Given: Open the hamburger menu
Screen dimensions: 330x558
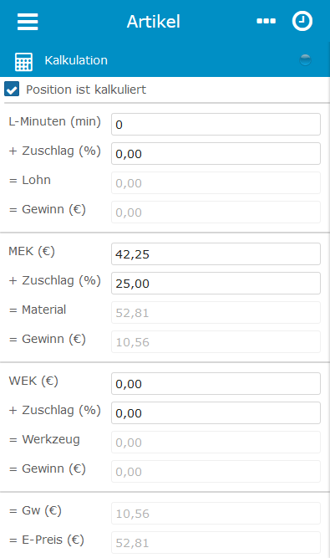Looking at the screenshot, I should coord(28,22).
